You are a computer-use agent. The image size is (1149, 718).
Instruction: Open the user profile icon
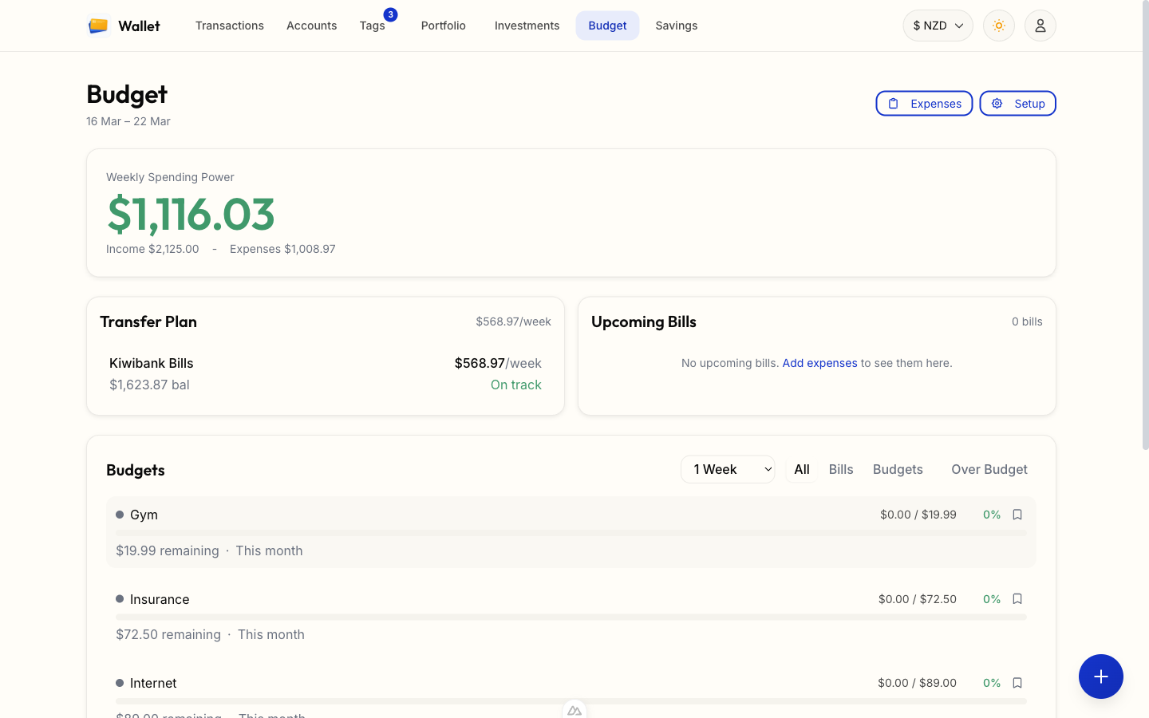point(1040,26)
